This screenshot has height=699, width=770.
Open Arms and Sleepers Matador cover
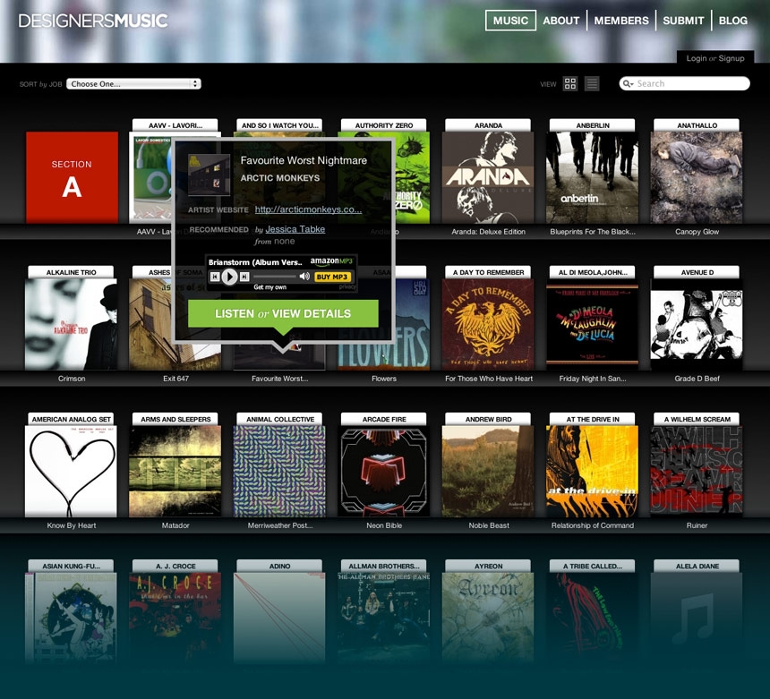175,472
